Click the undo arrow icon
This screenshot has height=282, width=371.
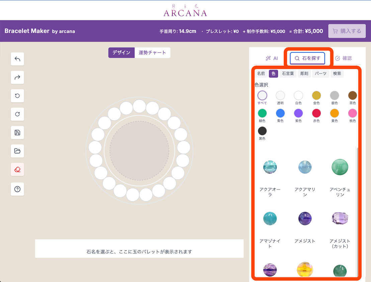click(17, 59)
